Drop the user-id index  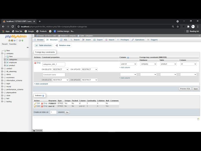pos(44,106)
